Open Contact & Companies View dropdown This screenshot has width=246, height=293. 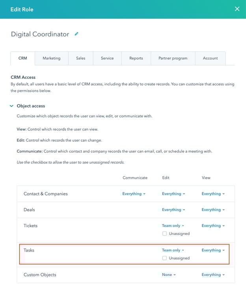(213, 194)
